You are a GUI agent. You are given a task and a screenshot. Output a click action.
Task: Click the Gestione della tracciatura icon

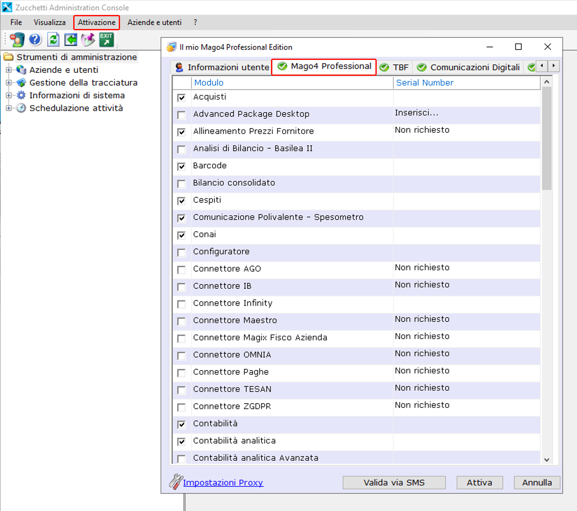tap(21, 83)
